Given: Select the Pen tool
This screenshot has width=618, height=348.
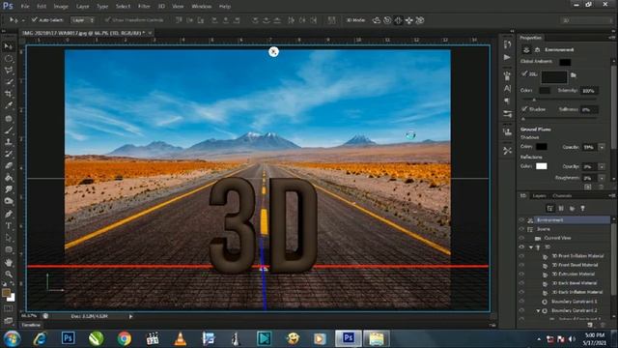Looking at the screenshot, I should 9,214.
